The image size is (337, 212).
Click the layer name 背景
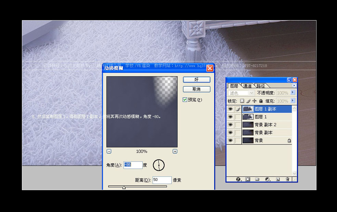coord(259,141)
